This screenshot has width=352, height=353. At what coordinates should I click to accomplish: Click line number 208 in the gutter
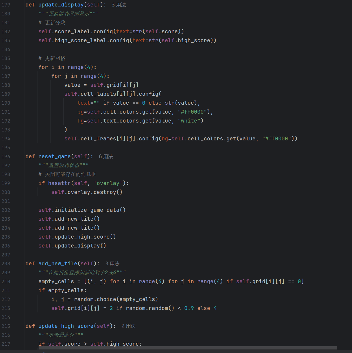pyautogui.click(x=6, y=264)
